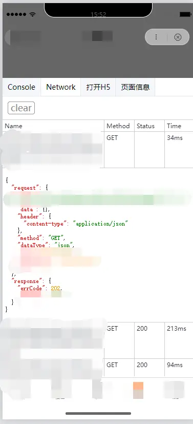Expand the 213ms GET request row
Image resolution: width=193 pixels, height=424 pixels.
click(x=98, y=340)
